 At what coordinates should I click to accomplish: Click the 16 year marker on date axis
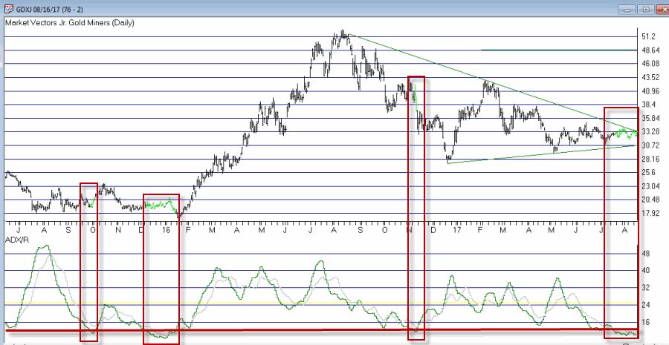(166, 230)
